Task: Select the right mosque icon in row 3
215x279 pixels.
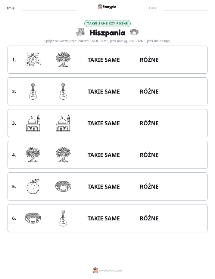Action: click(63, 123)
